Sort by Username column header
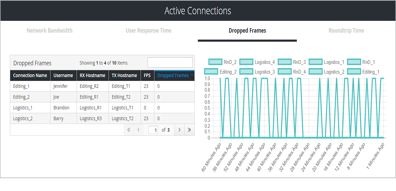The height and width of the screenshot is (191, 396). click(63, 75)
